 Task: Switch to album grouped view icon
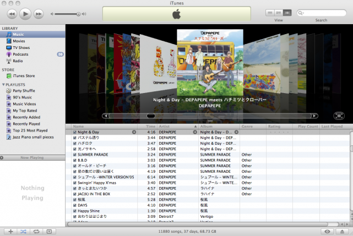(x=279, y=13)
